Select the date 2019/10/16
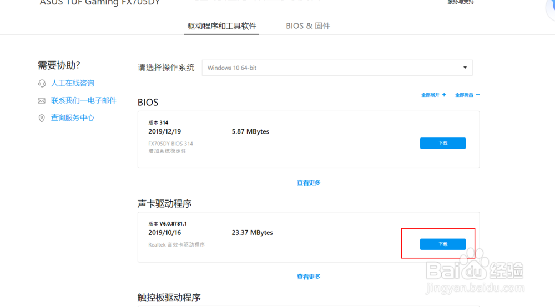The width and height of the screenshot is (555, 307). [165, 232]
